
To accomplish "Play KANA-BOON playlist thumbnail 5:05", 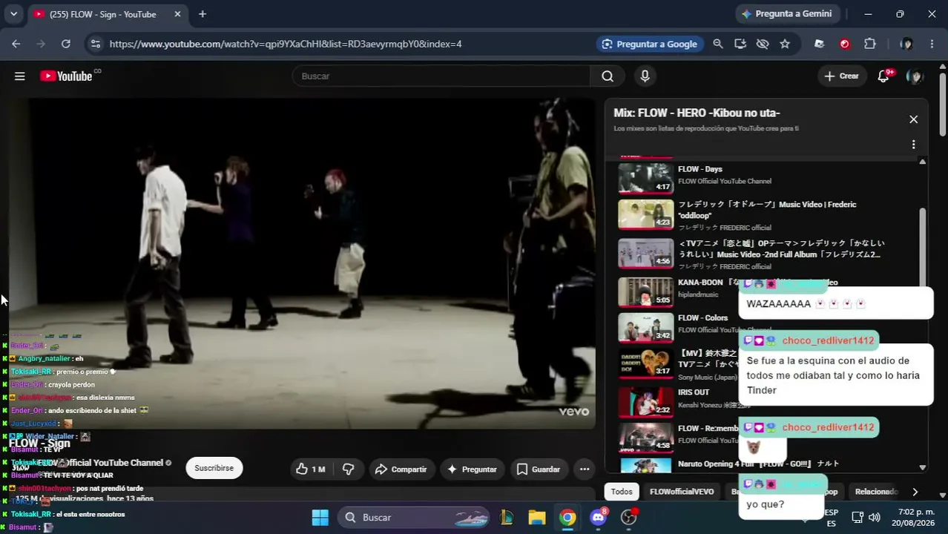I will [646, 292].
